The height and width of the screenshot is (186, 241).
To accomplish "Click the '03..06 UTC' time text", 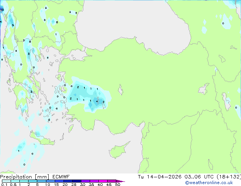I will coord(199,177).
